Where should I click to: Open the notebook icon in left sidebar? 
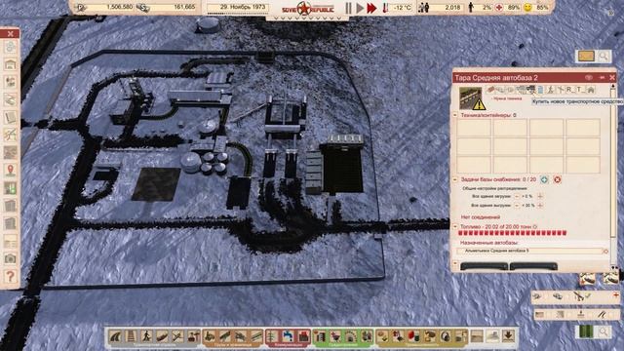click(x=11, y=117)
